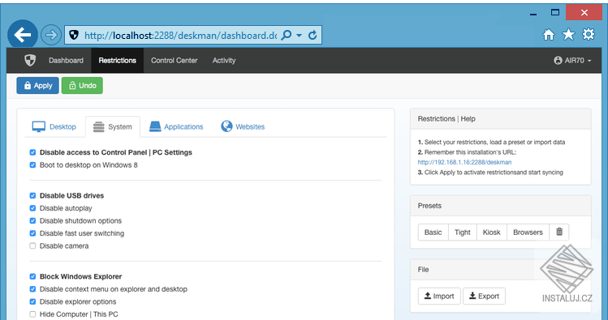Open the 192.168.1.16:2288/deskman link
Viewport: 608px width, 320px height.
click(x=464, y=162)
